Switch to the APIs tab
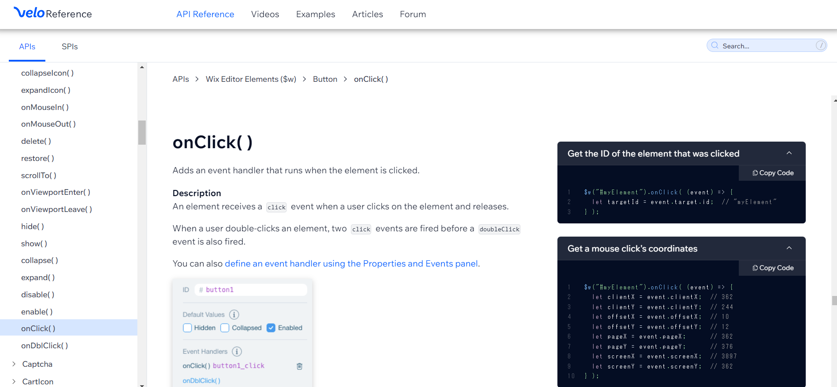The height and width of the screenshot is (387, 837). coord(27,47)
